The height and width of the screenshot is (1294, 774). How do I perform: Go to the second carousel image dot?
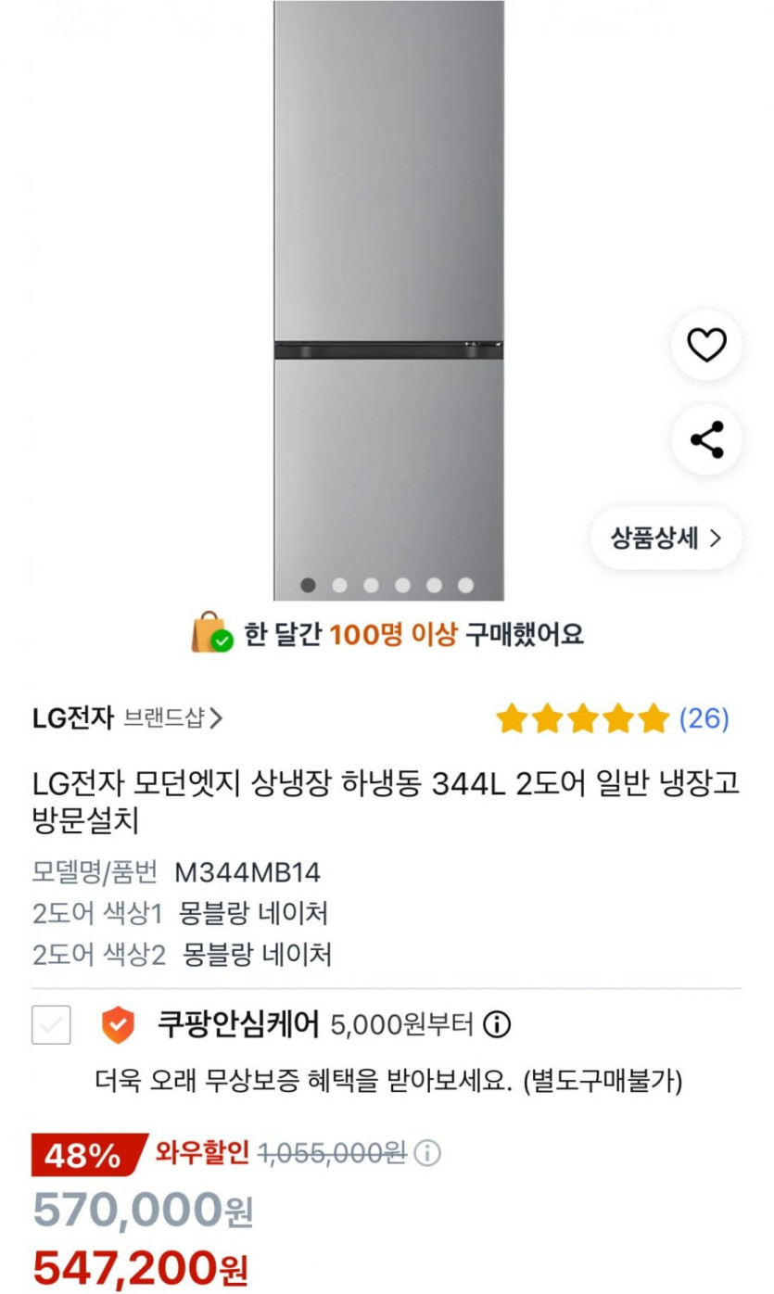pos(340,585)
